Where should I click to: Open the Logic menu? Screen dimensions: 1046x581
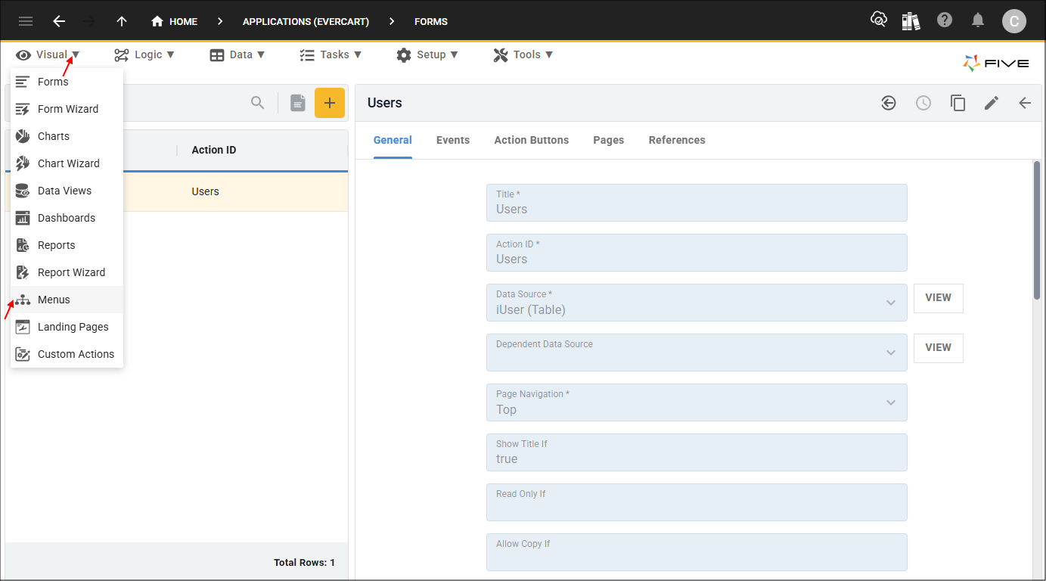pos(144,54)
